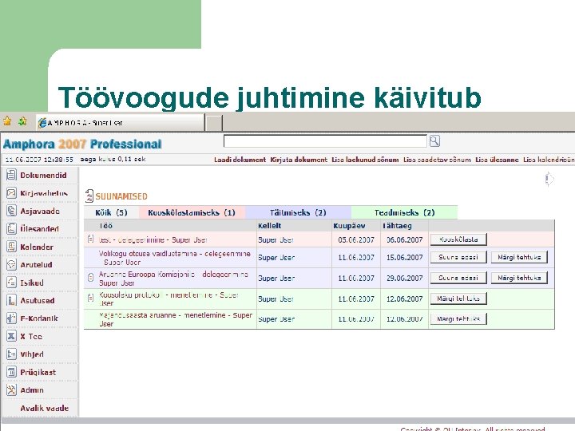Click the Amphora 2007 Professional logo

[x=82, y=144]
